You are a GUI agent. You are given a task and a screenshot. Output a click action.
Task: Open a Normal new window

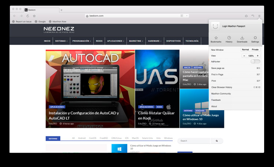[x=246, y=49]
